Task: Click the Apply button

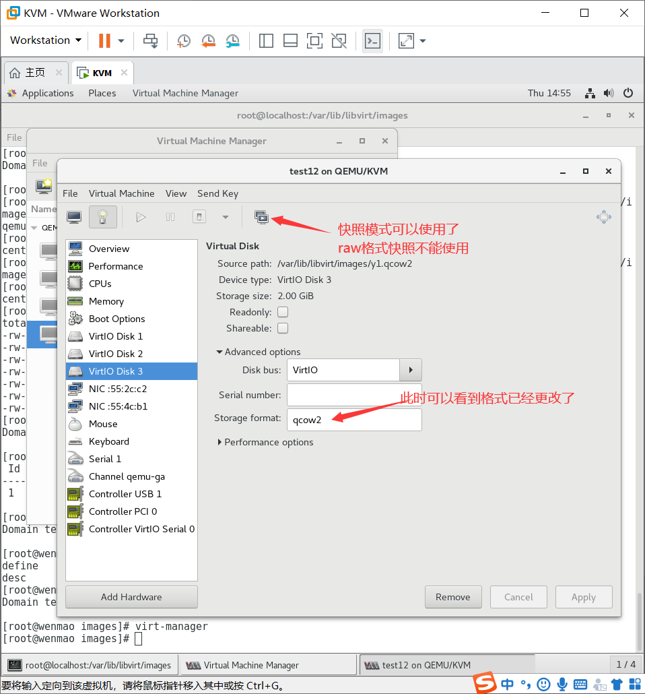Action: click(584, 597)
